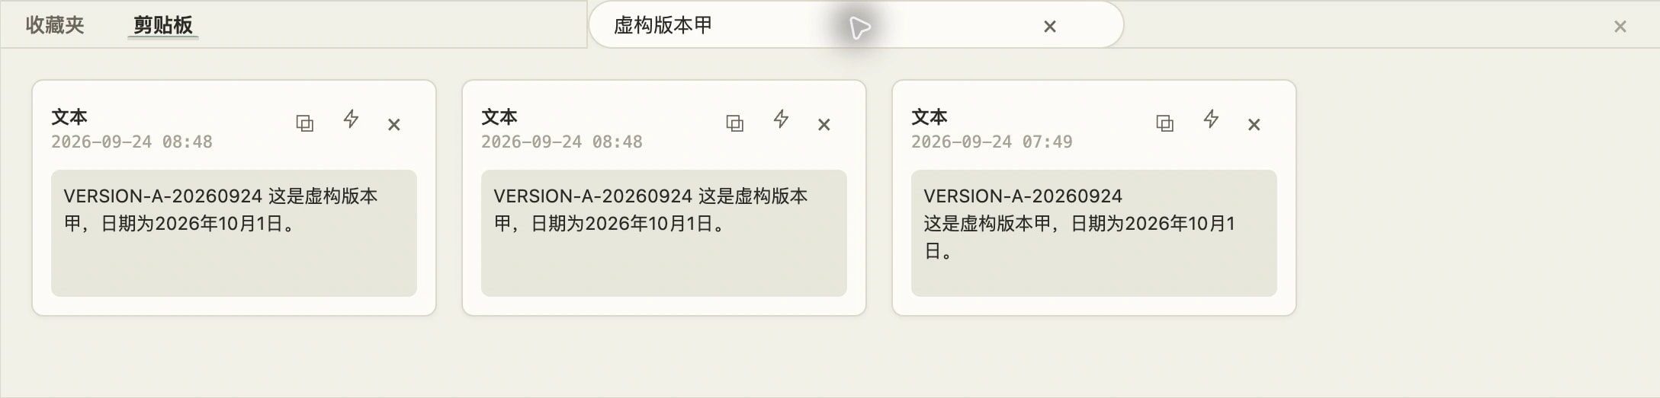Copy the middle 08:48 clipboard card
Image resolution: width=1660 pixels, height=398 pixels.
point(734,123)
